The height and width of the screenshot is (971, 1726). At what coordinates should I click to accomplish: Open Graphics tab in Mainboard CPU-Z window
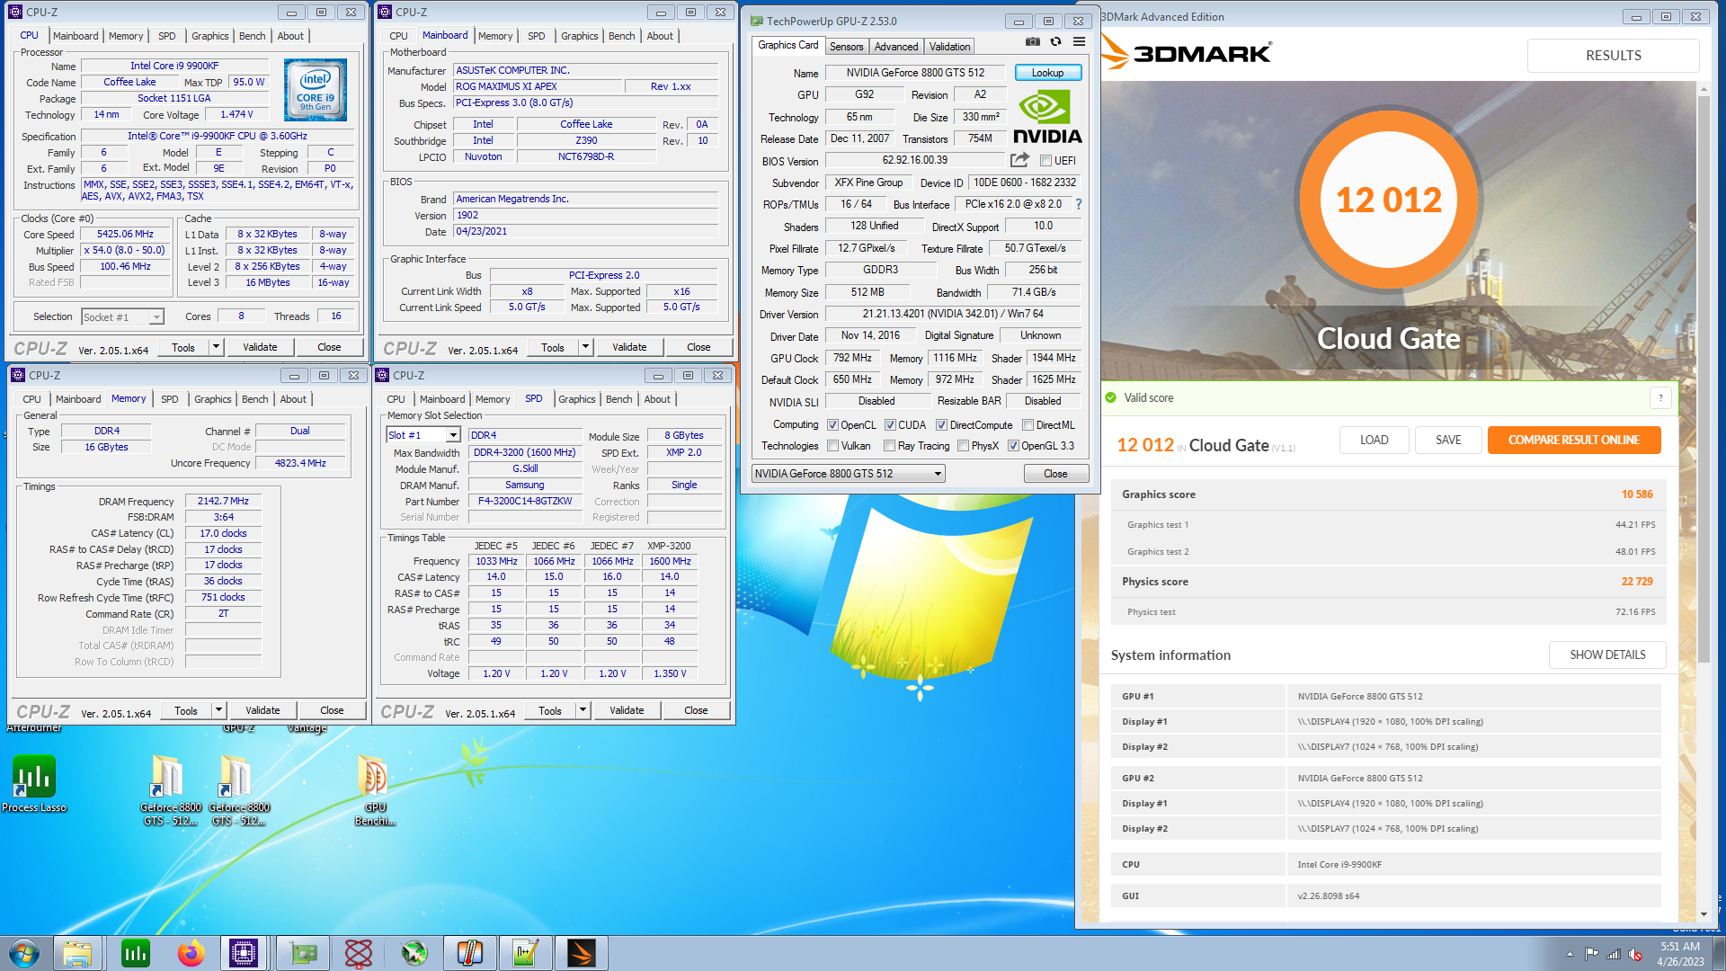coord(579,36)
